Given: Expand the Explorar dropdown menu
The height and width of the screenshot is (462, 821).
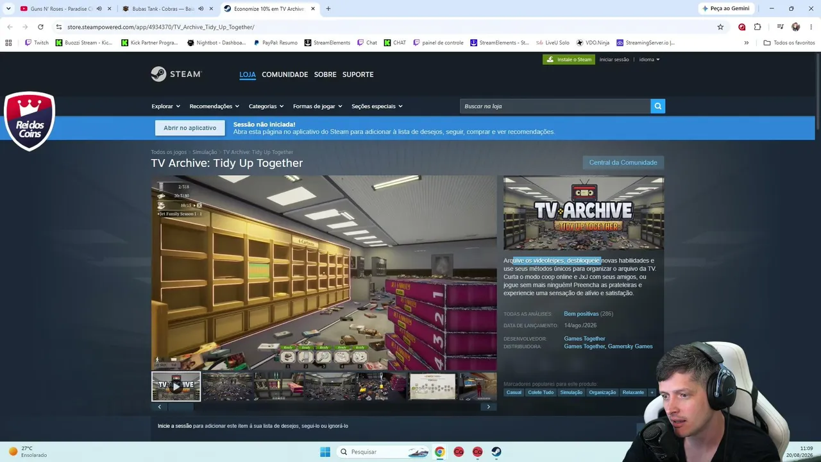Looking at the screenshot, I should [165, 106].
